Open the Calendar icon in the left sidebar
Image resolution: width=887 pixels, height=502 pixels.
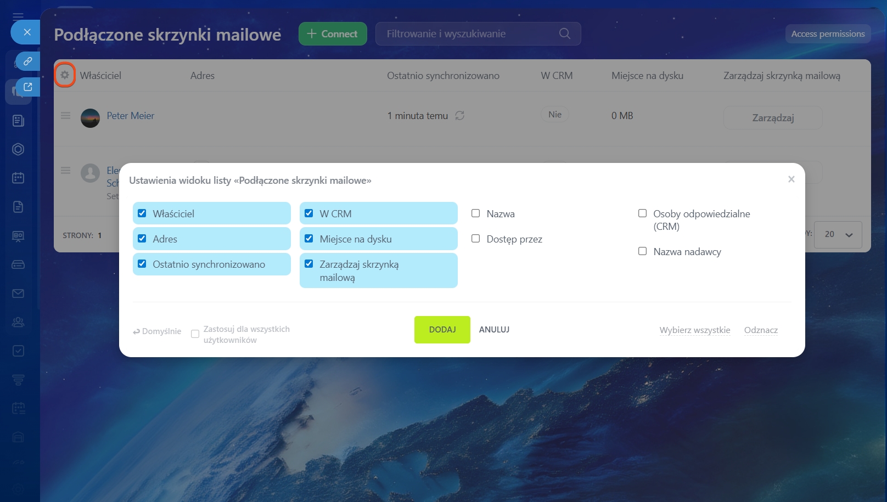(x=18, y=178)
